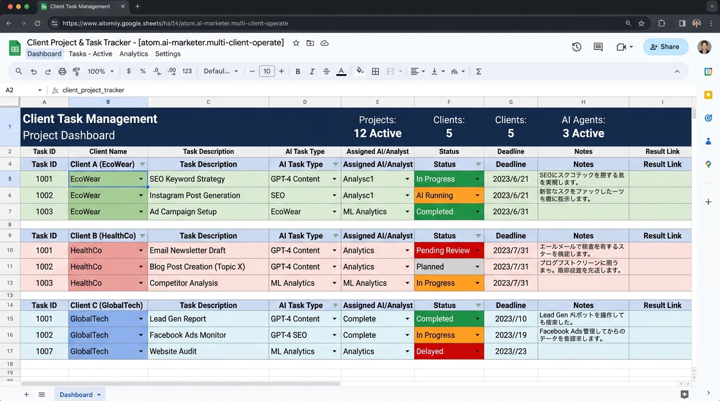Click the Share button
Viewport: 720px width, 401px height.
[x=665, y=47]
